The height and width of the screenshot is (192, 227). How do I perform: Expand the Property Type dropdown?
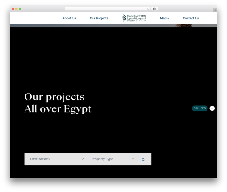(x=113, y=159)
